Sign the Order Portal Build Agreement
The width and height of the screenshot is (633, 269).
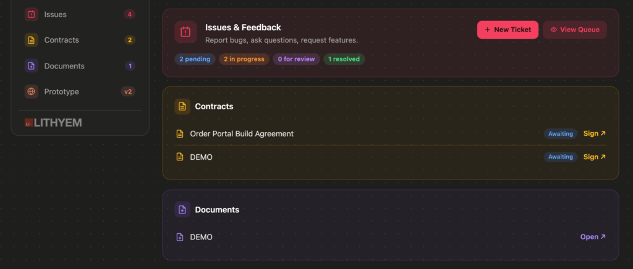[595, 134]
